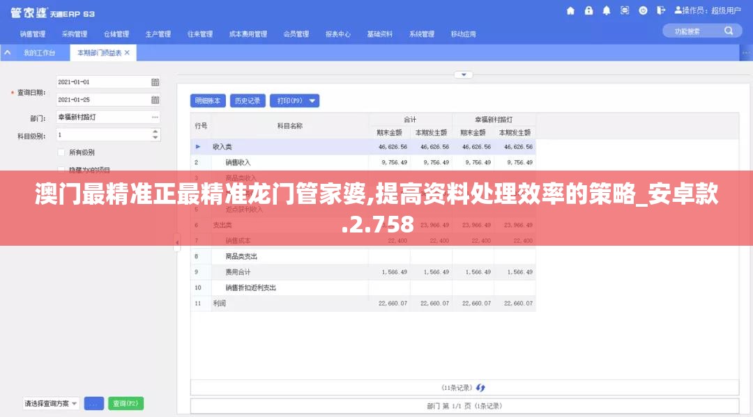Click the row arrow marker beside 收入类
The image size is (753, 417).
pyautogui.click(x=198, y=147)
